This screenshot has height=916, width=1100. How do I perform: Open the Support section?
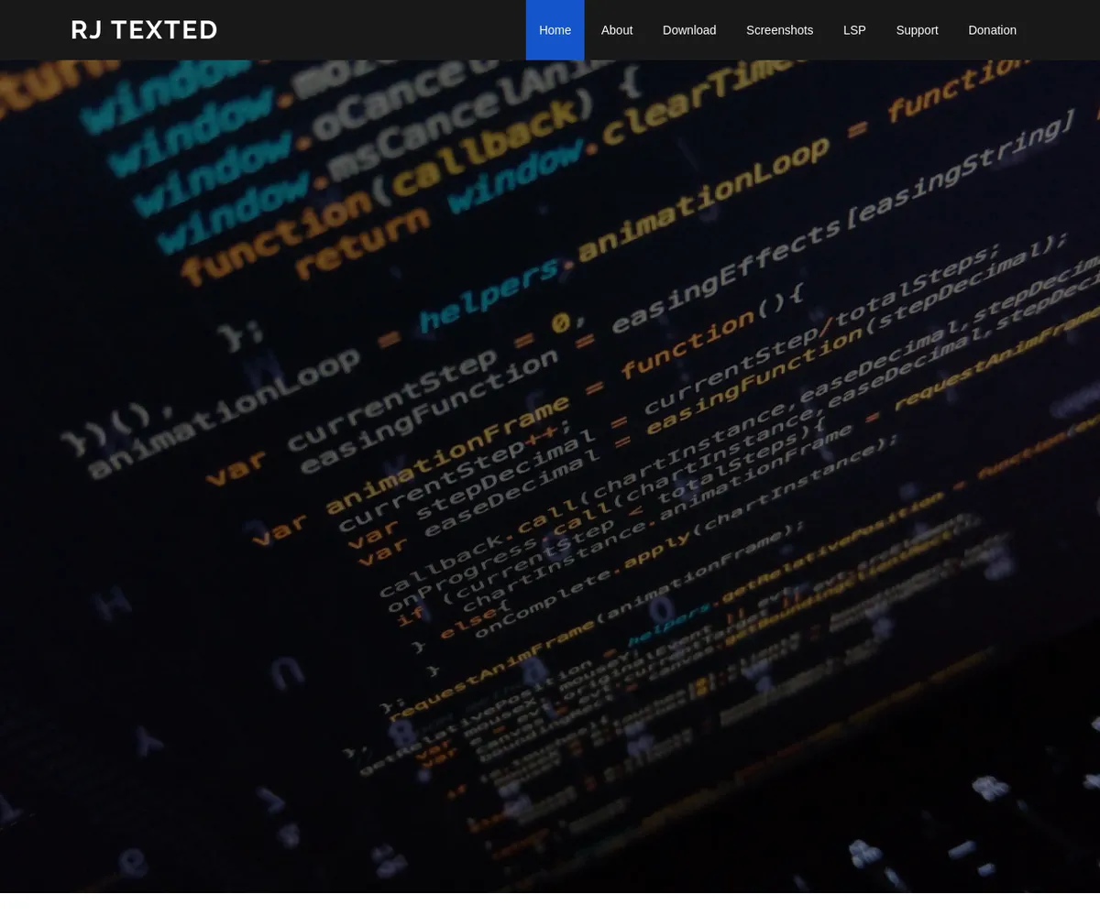tap(917, 30)
